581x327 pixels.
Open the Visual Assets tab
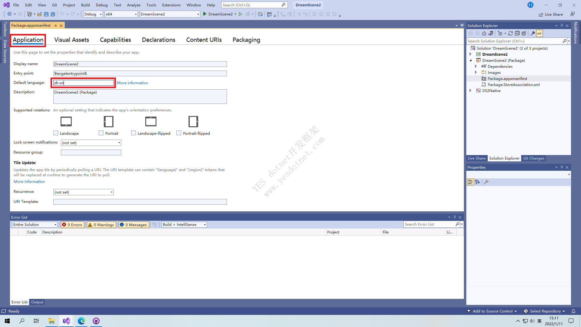tap(72, 40)
